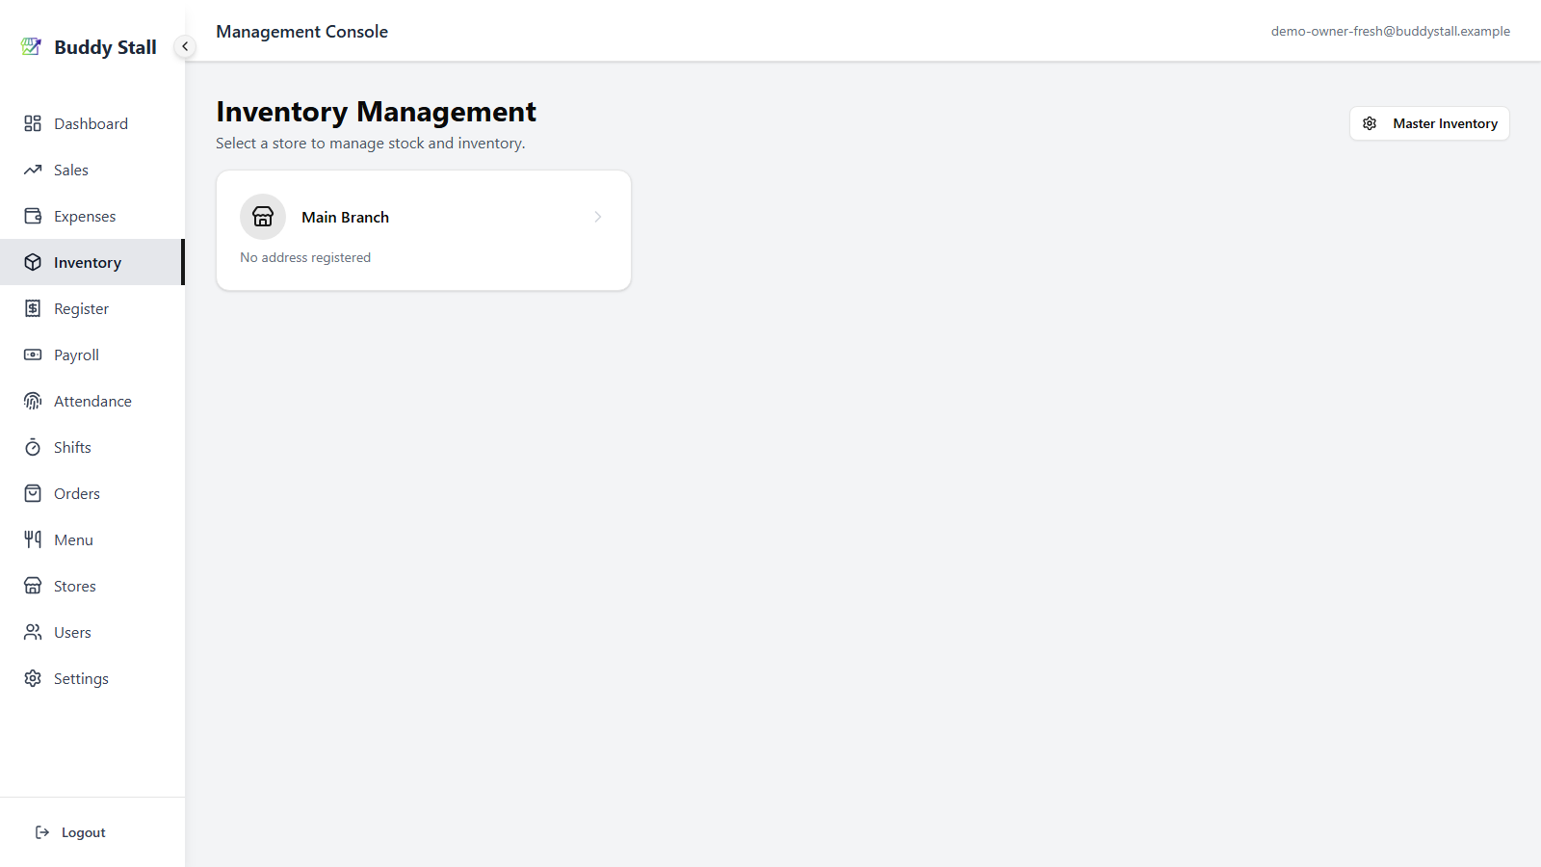Select the Inventory sidebar item

92,262
